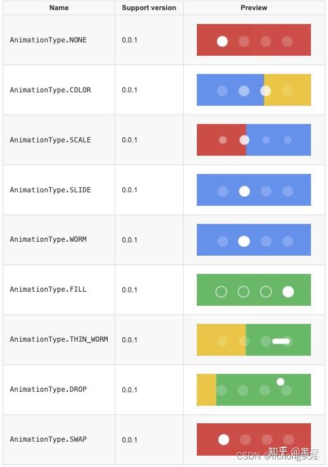328x467 pixels.
Task: Click the first hollow circle in FILL preview
Action: click(x=221, y=292)
